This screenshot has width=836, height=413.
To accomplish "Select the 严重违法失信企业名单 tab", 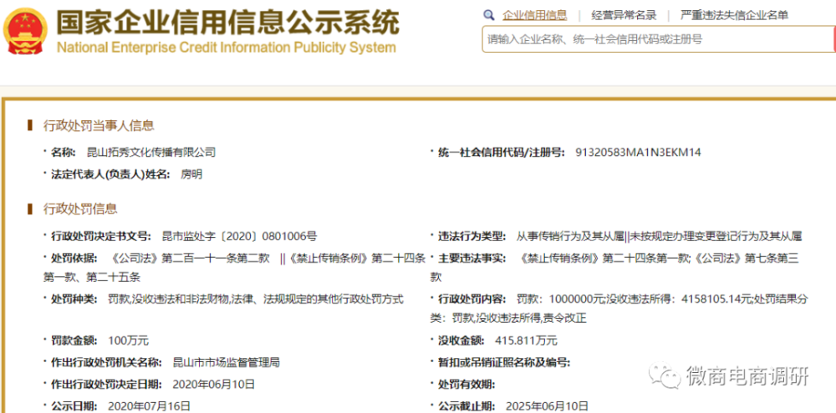I will [734, 15].
